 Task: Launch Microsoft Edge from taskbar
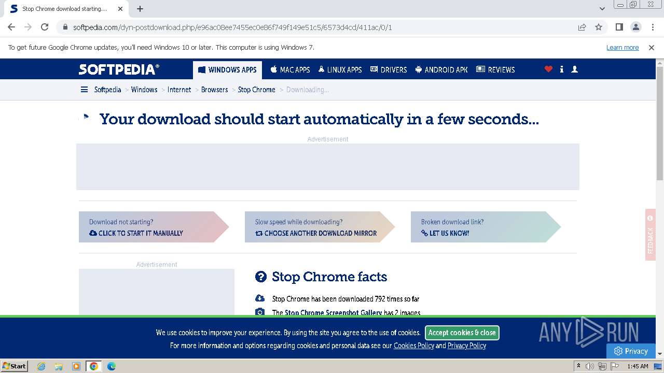pyautogui.click(x=112, y=366)
